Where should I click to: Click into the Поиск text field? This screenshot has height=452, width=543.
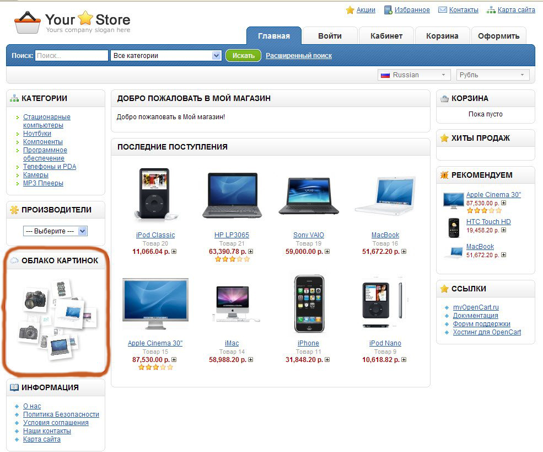click(72, 55)
